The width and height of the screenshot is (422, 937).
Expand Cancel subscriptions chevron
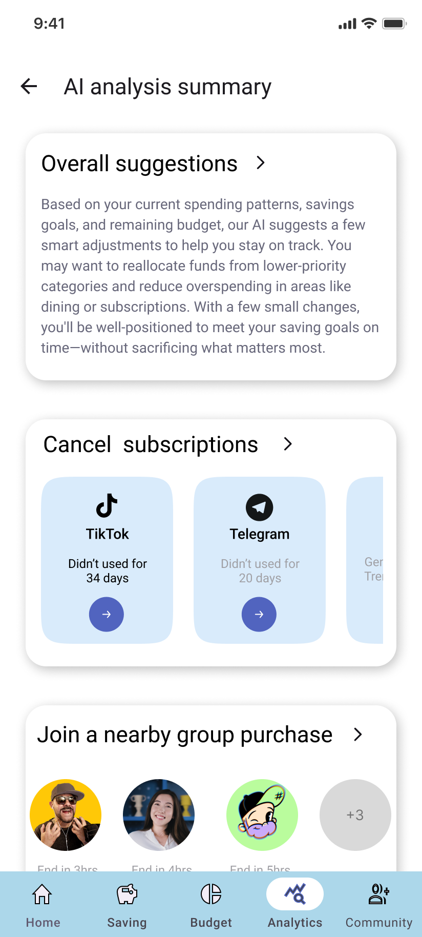[288, 444]
